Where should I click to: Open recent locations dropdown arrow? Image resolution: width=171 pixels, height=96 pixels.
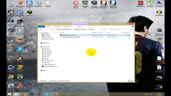(x=47, y=30)
